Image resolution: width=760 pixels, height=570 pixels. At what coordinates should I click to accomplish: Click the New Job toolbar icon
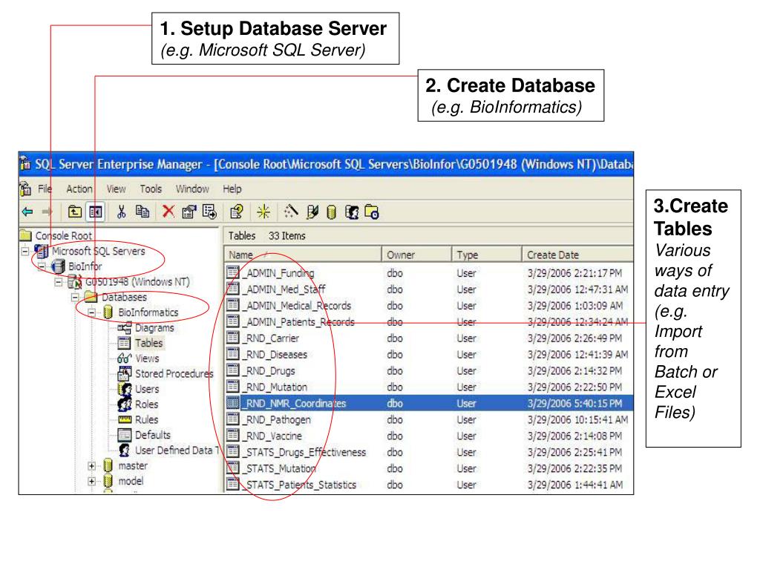coord(372,212)
